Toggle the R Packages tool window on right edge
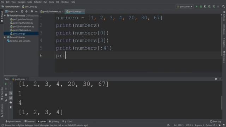226x127 pixels. (x=224, y=30)
